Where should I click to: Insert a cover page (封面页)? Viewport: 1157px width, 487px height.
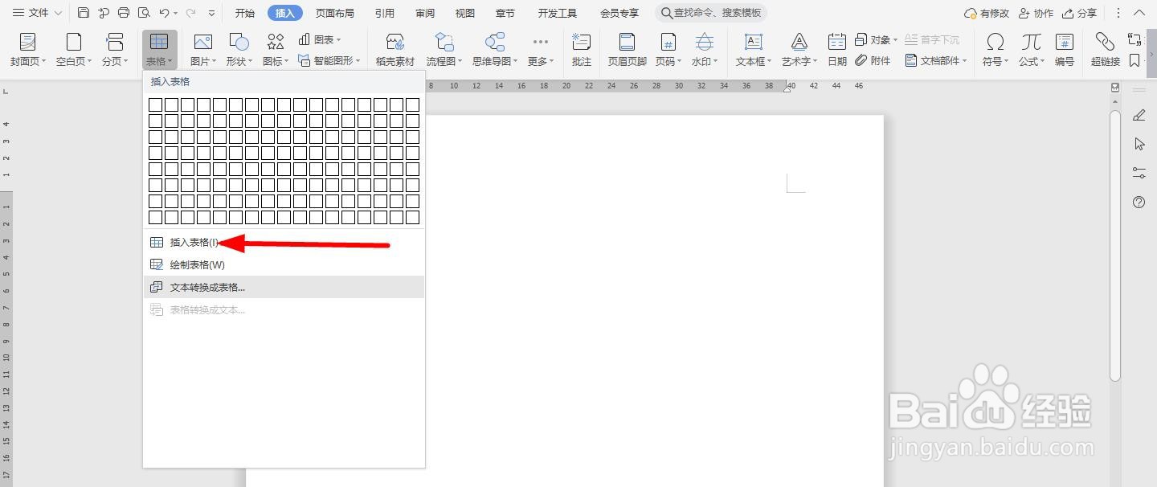pos(28,50)
